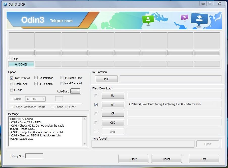Click the Odin3 title bar app icon
228x168 pixels.
click(5, 4)
